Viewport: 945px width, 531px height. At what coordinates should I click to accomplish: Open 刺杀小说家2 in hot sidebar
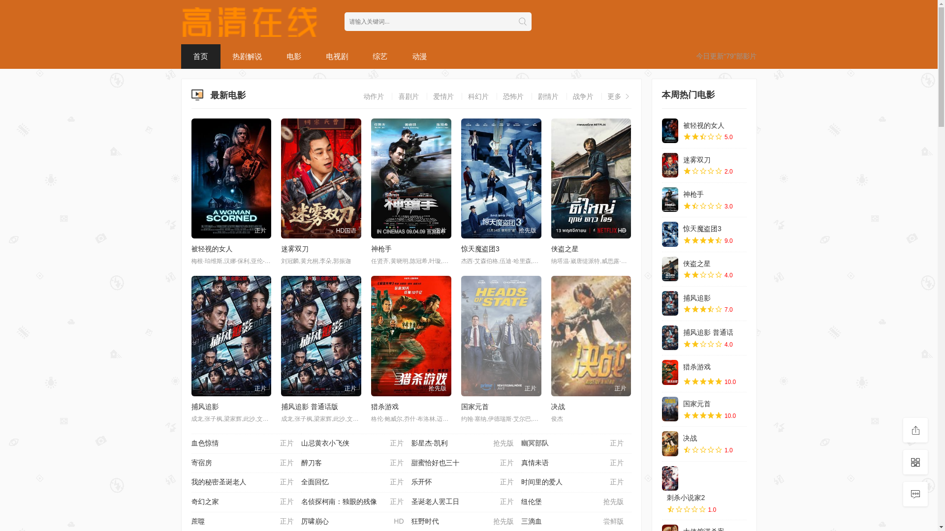tap(686, 498)
